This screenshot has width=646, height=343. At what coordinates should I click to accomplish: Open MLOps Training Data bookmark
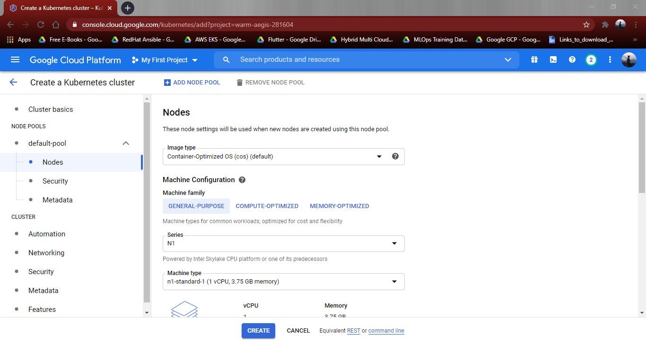click(x=435, y=40)
